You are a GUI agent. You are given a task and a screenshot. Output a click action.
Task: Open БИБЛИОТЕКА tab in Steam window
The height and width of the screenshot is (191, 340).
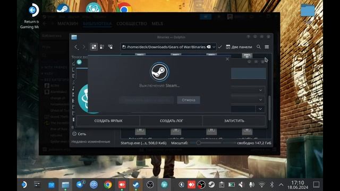coord(97,23)
